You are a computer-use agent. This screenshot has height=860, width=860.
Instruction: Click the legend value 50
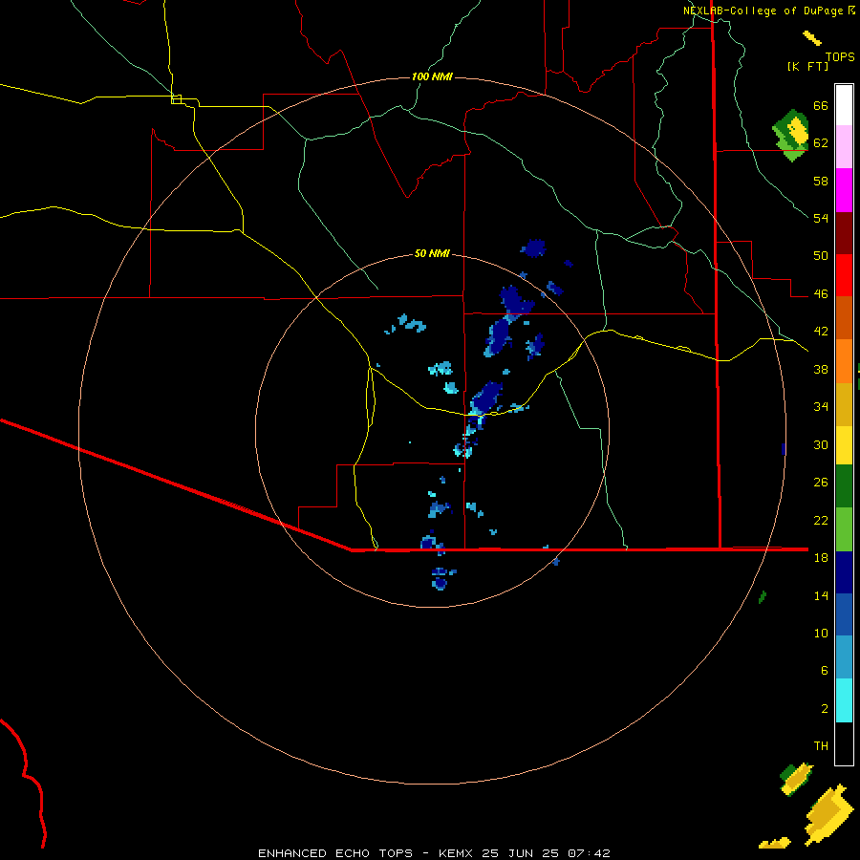(821, 256)
